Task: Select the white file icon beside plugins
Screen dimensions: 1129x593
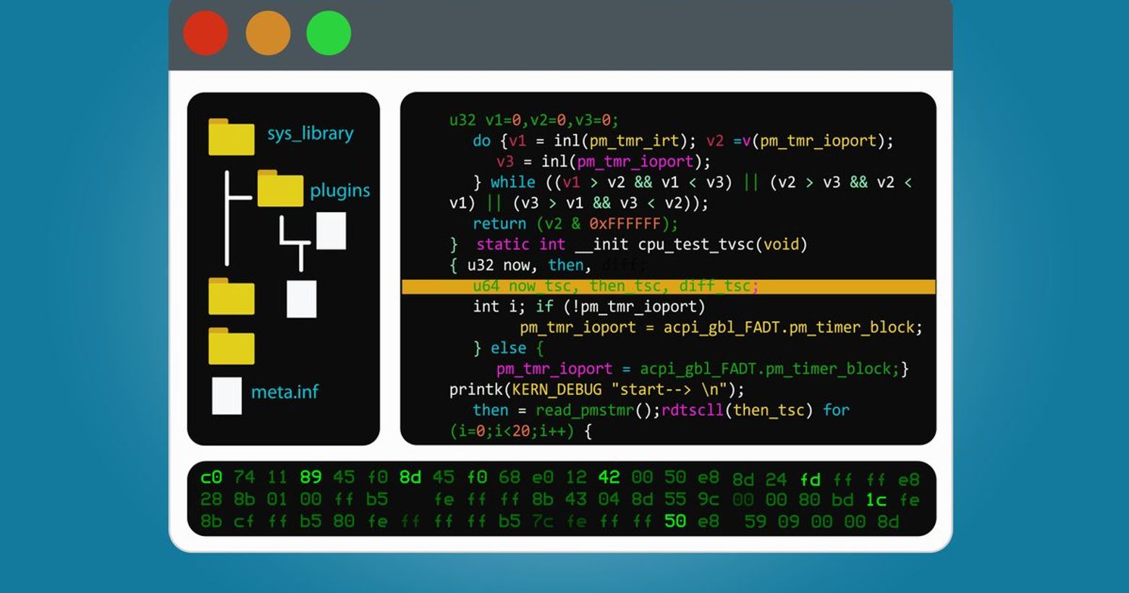Action: pyautogui.click(x=331, y=231)
